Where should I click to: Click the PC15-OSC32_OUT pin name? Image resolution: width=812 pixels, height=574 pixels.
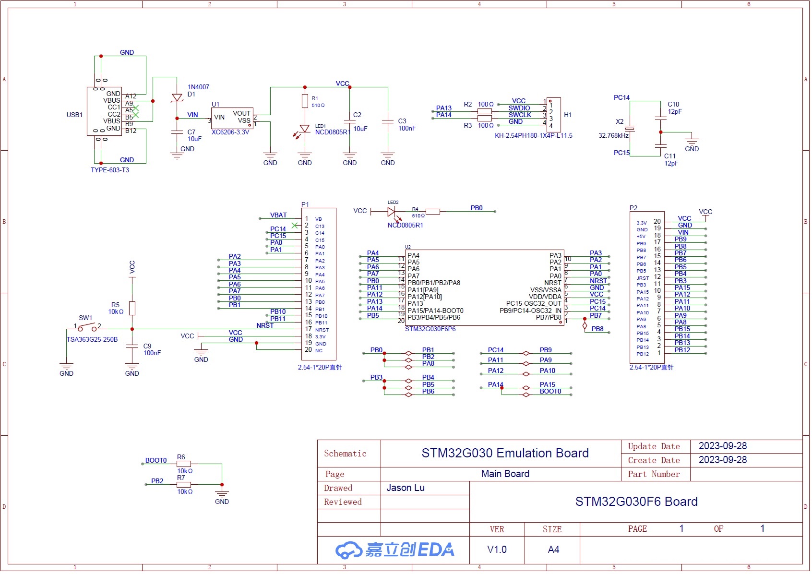click(x=534, y=304)
